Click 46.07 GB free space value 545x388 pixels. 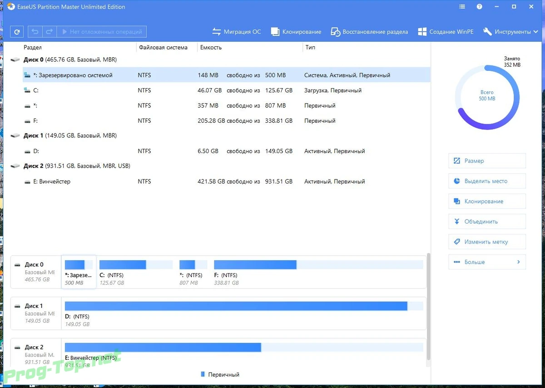[x=210, y=90]
